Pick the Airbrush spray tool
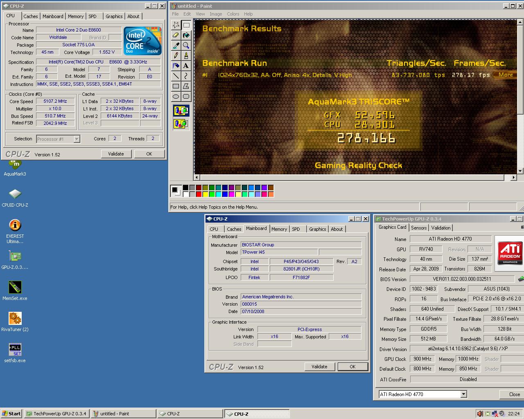524x419 pixels. [x=176, y=65]
